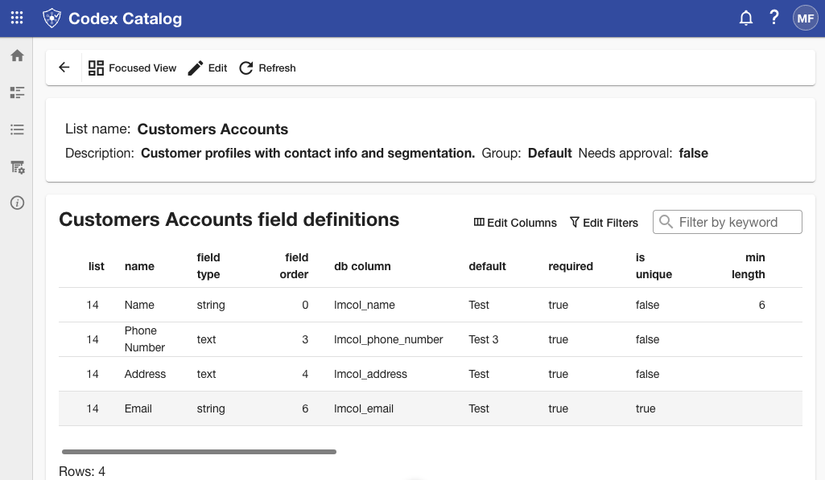Switch to Focused View
This screenshot has height=480, width=825.
tap(132, 68)
